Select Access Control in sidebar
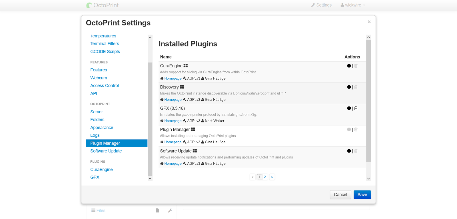The height and width of the screenshot is (219, 457). tap(105, 86)
